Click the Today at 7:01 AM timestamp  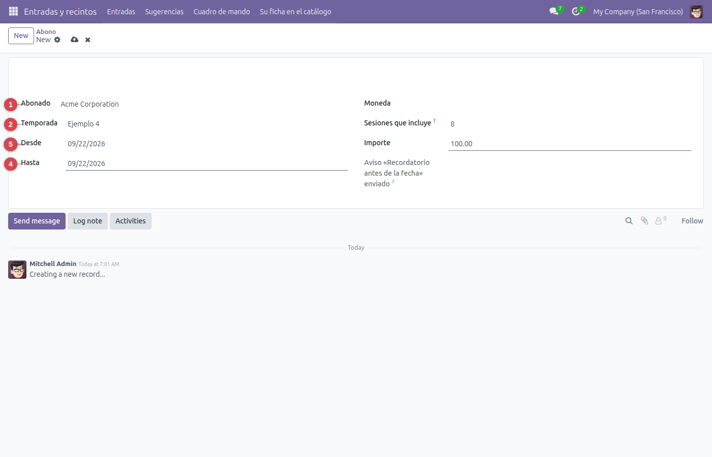[99, 264]
